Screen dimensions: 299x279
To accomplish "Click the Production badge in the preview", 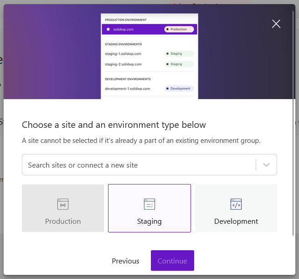I will [x=179, y=29].
